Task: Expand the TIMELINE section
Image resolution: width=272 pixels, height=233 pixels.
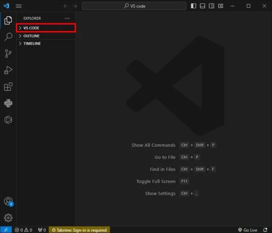Action: tap(46, 43)
